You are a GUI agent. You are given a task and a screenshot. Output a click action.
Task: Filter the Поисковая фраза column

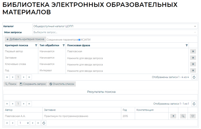coord(187,45)
